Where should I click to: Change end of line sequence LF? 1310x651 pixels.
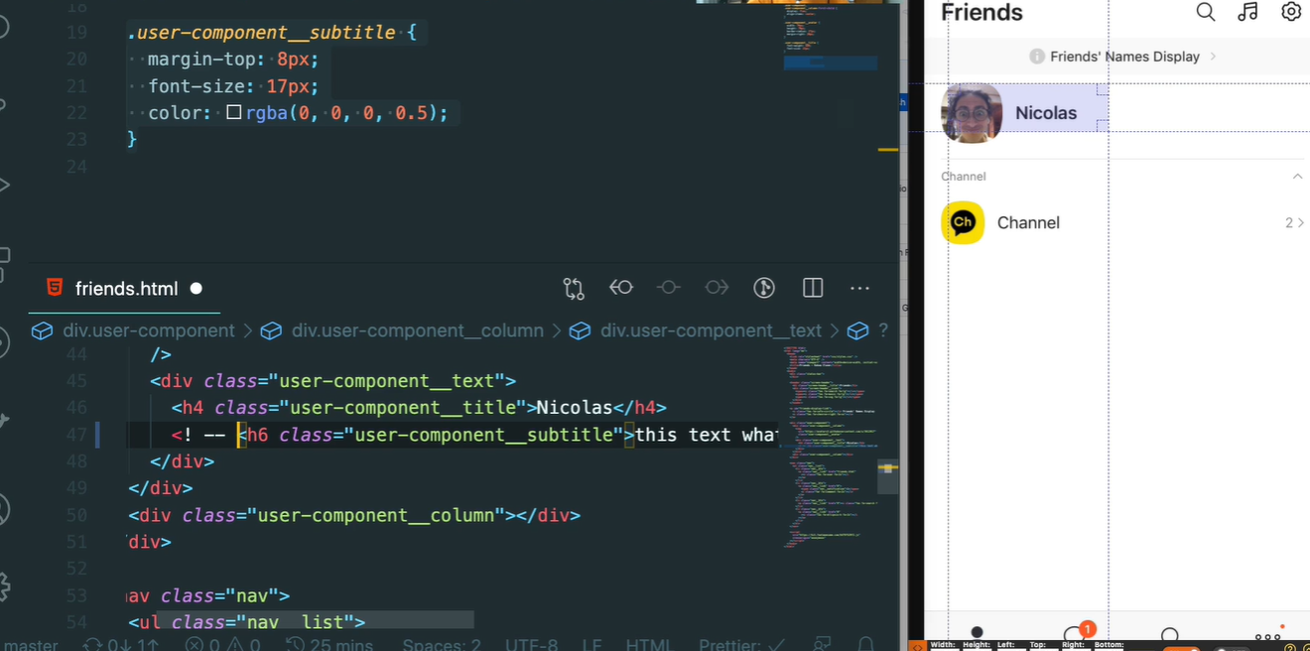coord(591,644)
